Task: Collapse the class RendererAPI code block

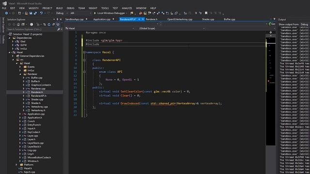Action: (x=84, y=60)
